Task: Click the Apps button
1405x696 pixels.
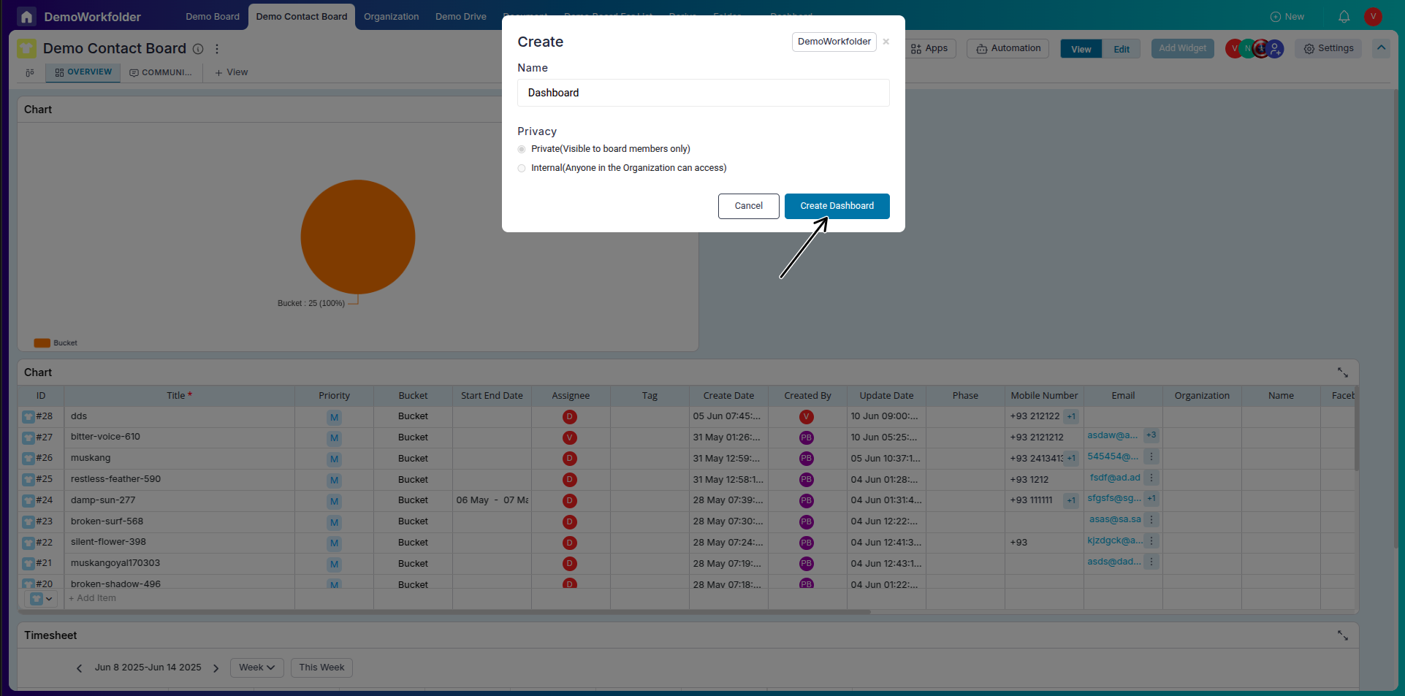Action: (x=929, y=48)
